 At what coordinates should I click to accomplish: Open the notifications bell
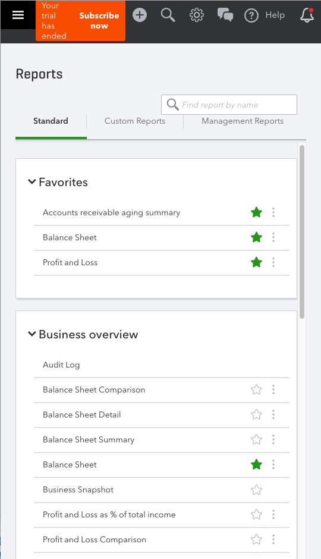(x=307, y=15)
